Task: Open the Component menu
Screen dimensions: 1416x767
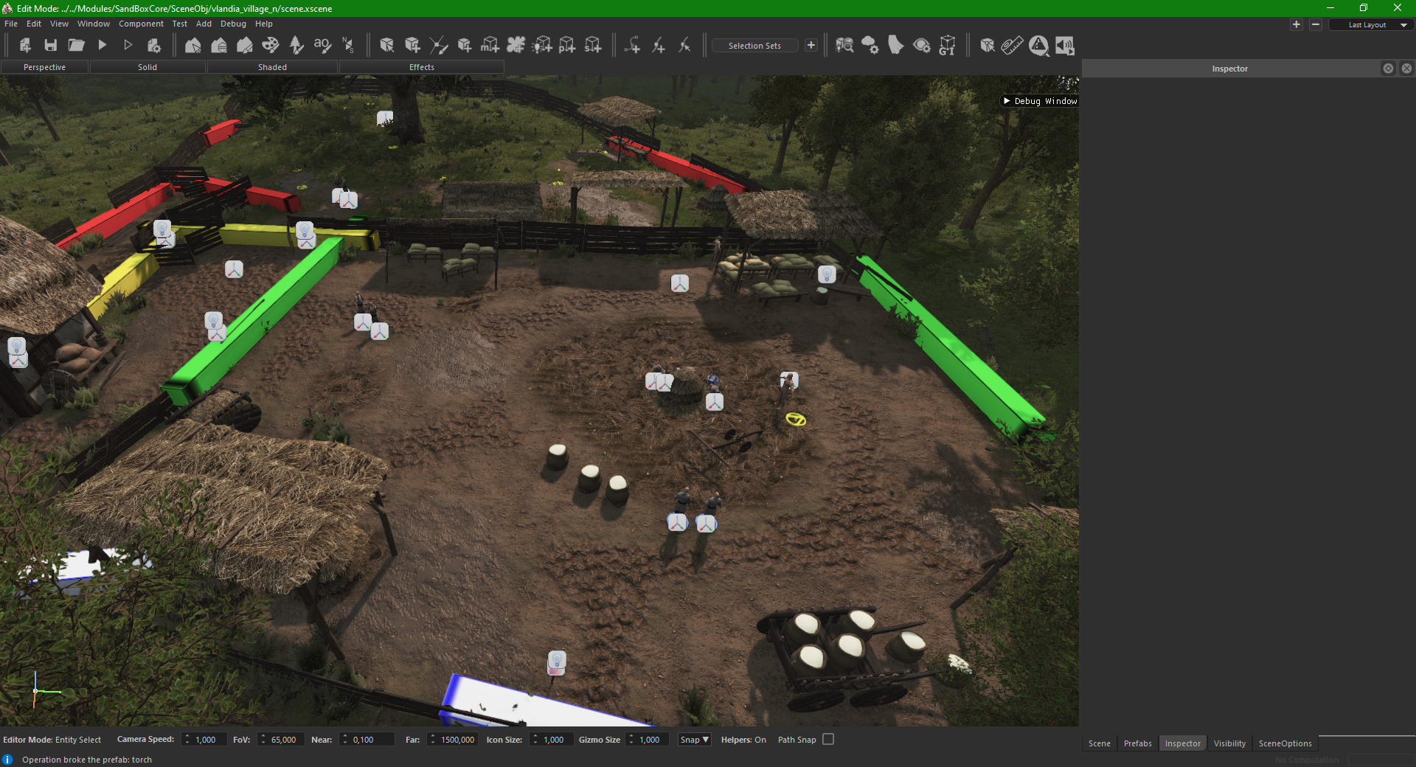Action: pos(141,24)
